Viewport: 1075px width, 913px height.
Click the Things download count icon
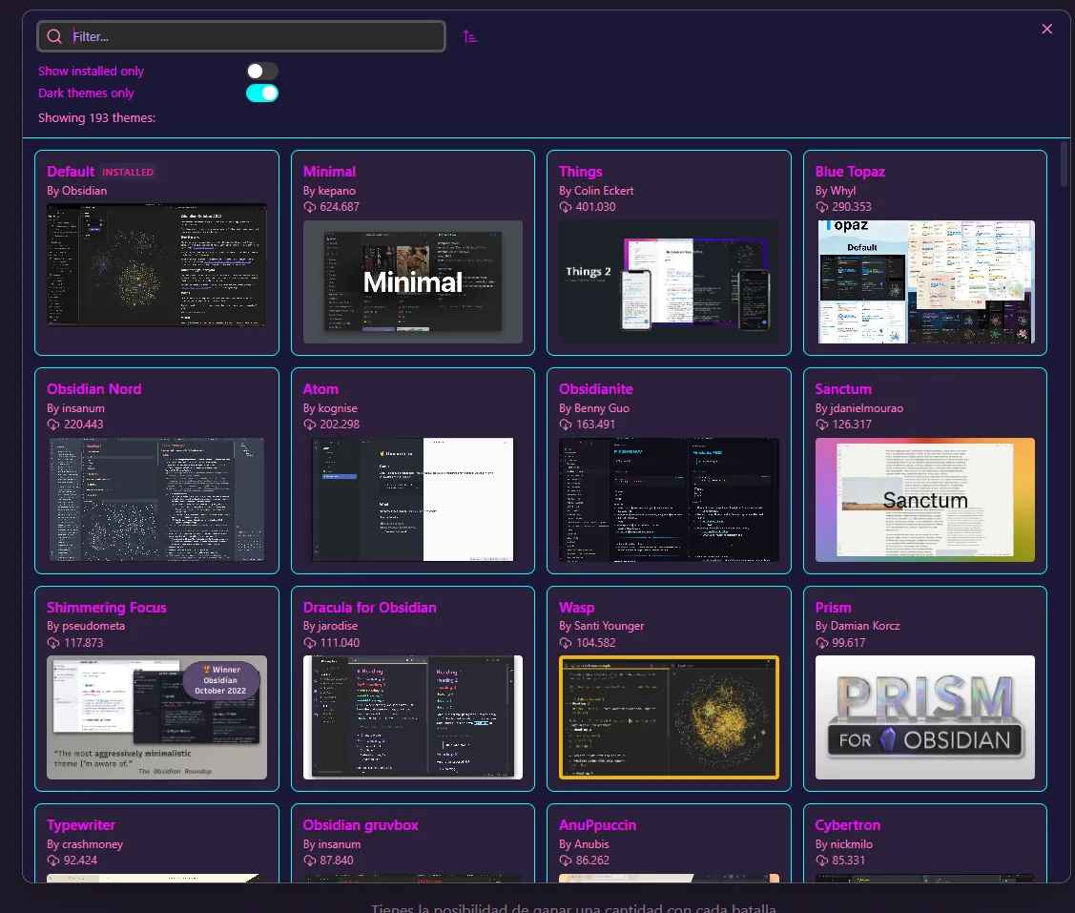[x=566, y=207]
